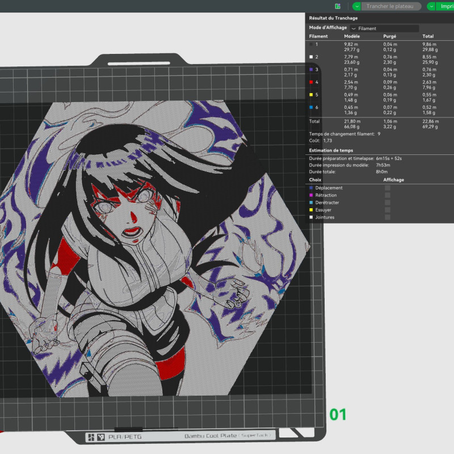This screenshot has height=454, width=454.
Task: Click the white swatch beside Jointures
Action: (311, 217)
